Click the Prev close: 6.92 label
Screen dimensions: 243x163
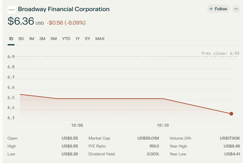click(221, 53)
